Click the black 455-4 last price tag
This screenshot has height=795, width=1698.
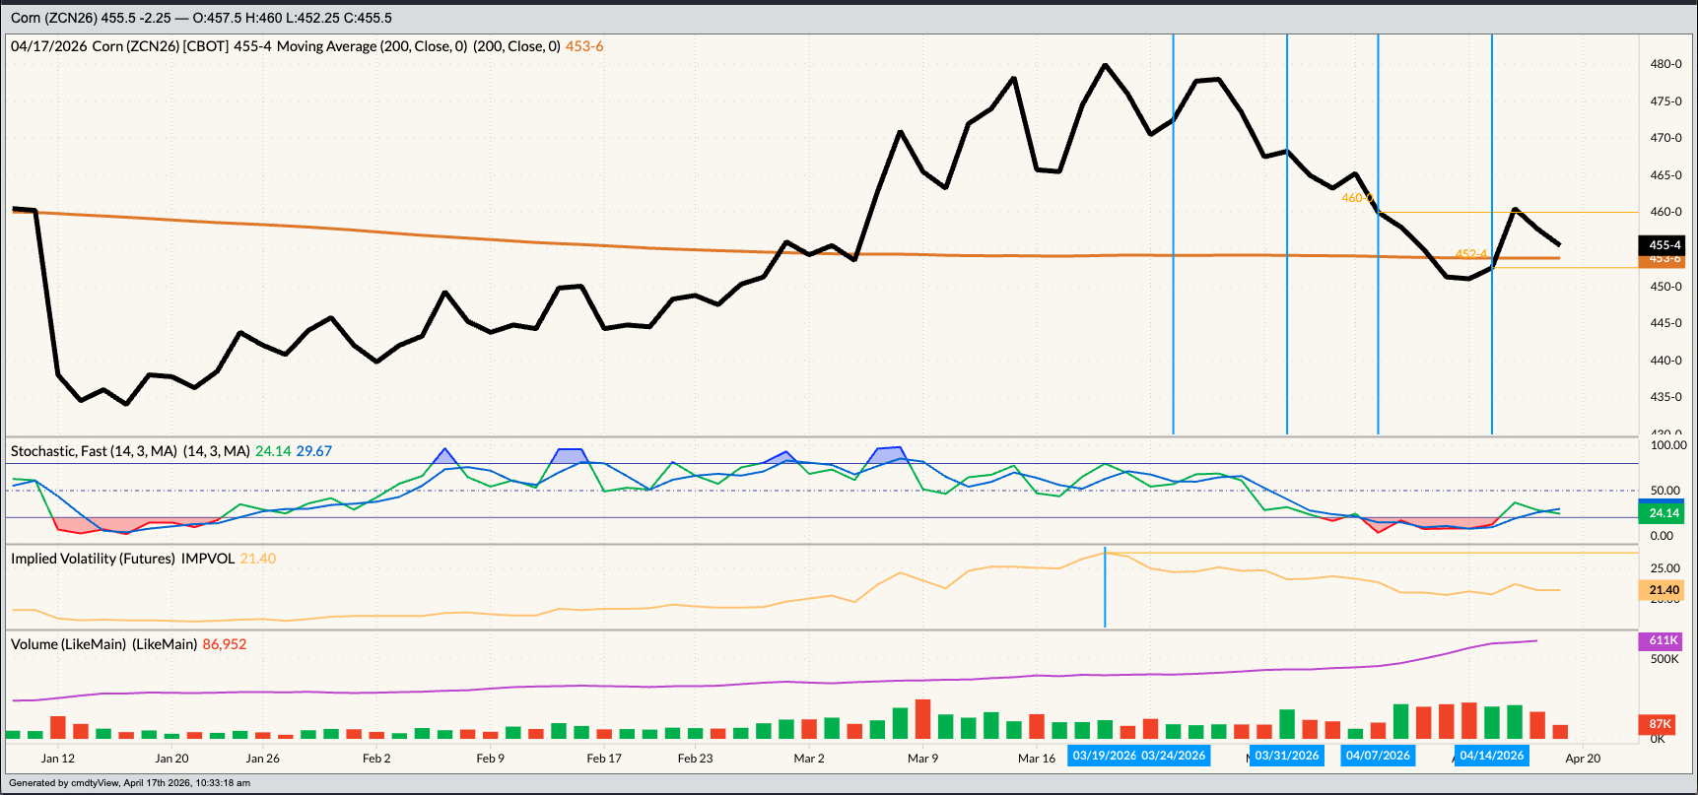click(x=1663, y=245)
